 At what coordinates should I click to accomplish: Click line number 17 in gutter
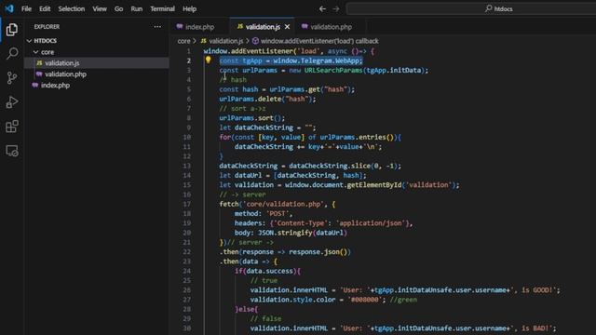[186, 204]
